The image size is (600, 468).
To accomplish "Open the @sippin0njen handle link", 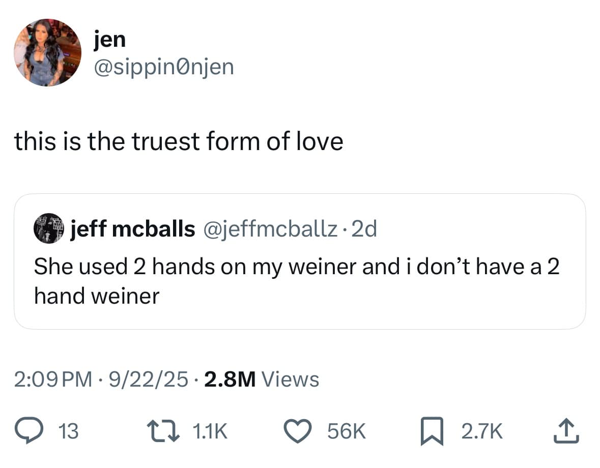I will click(164, 66).
